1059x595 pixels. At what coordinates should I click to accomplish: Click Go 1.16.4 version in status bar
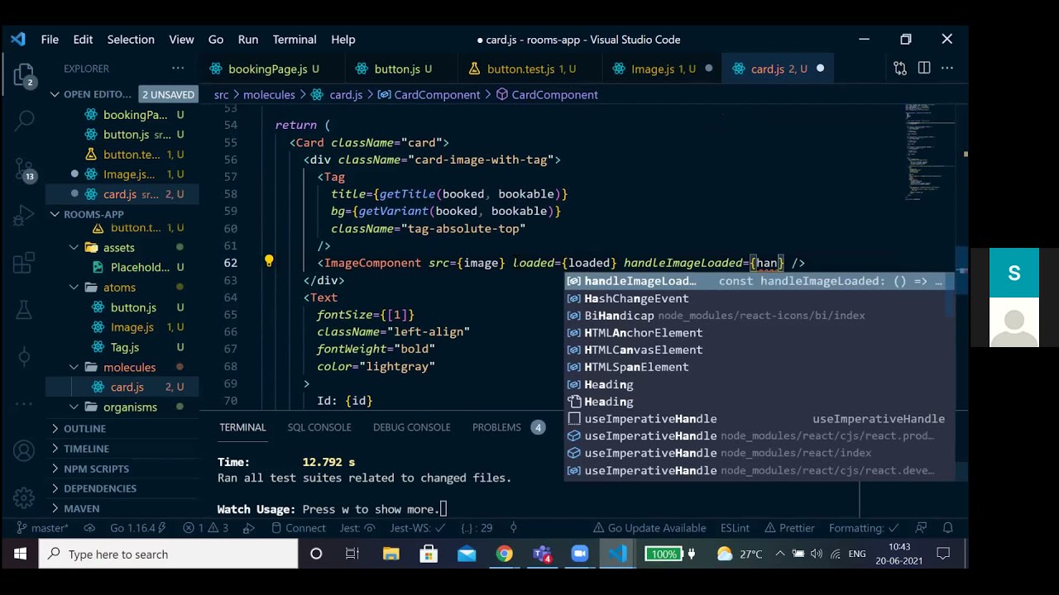point(138,528)
